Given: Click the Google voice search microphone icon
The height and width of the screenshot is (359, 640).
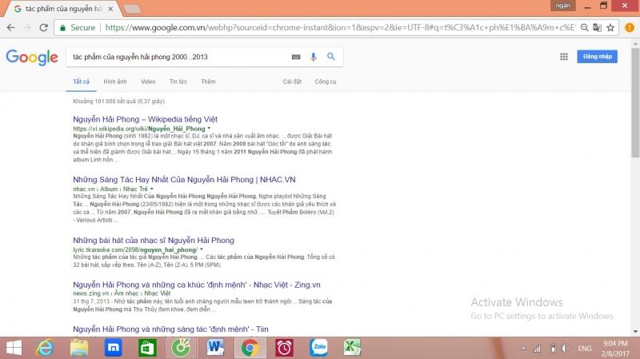Looking at the screenshot, I should [313, 57].
